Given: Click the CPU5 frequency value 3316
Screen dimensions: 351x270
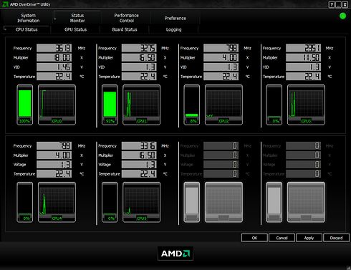Looking at the screenshot, I should tap(139, 146).
